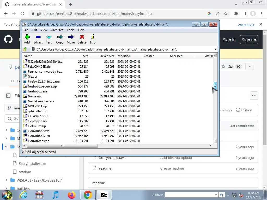The image size is (267, 200).
Task: Click the GitHub Sign up button
Action: coord(249,40)
